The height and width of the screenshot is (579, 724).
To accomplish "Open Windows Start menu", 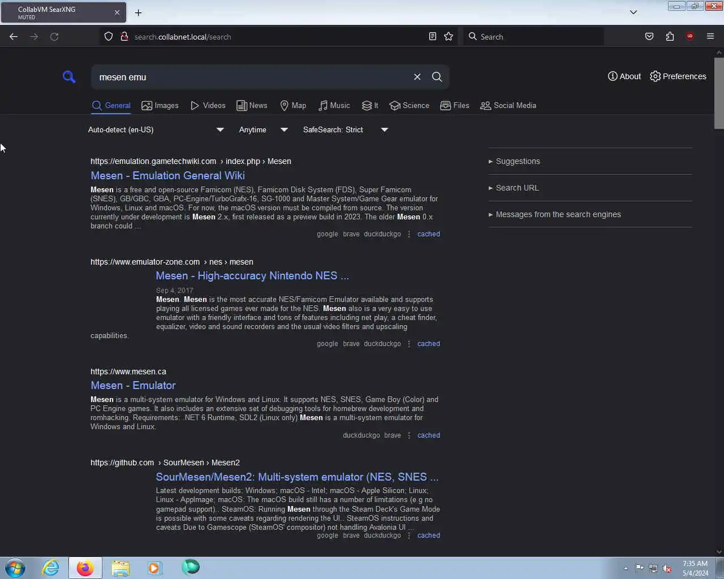I will point(15,568).
